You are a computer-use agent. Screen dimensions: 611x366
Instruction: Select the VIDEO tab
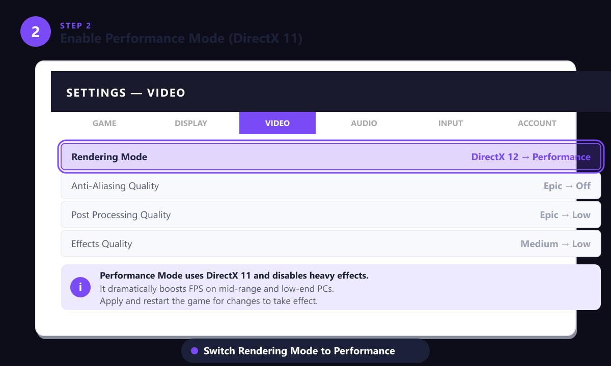coord(277,123)
